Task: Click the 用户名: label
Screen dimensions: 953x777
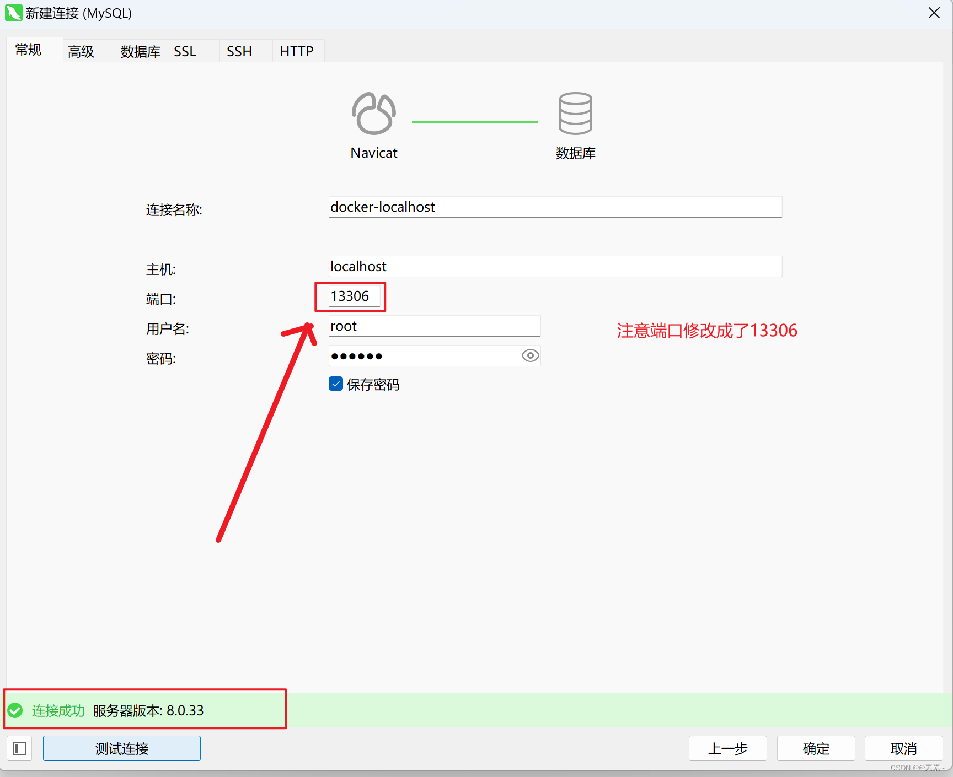Action: [x=168, y=329]
